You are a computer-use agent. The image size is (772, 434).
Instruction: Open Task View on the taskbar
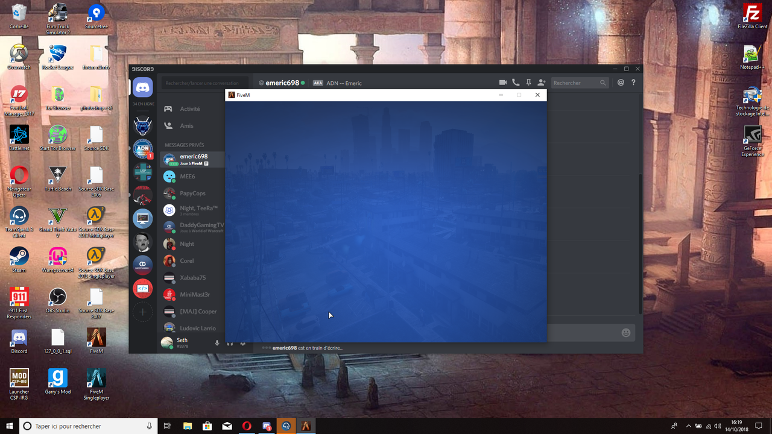(x=168, y=426)
